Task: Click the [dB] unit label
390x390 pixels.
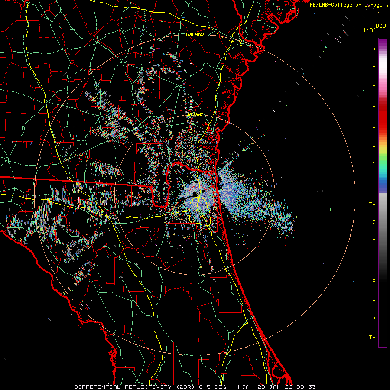Action: coord(370,30)
